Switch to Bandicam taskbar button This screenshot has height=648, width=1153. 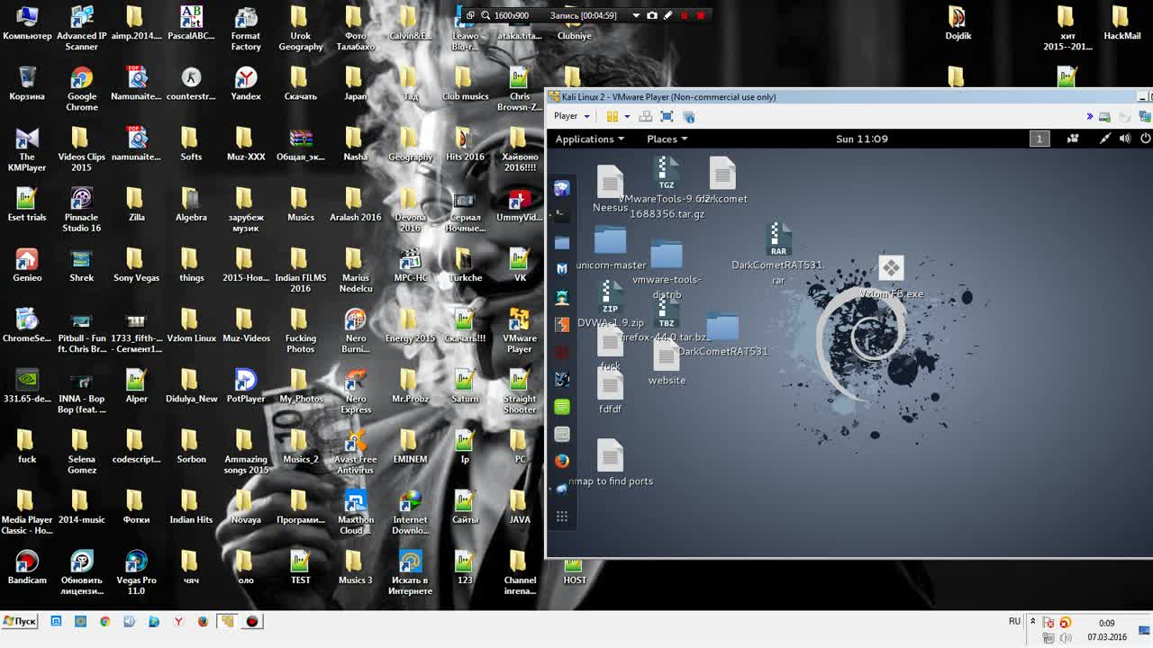pos(252,621)
